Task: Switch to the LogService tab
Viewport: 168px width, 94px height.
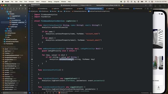Action: point(55,9)
